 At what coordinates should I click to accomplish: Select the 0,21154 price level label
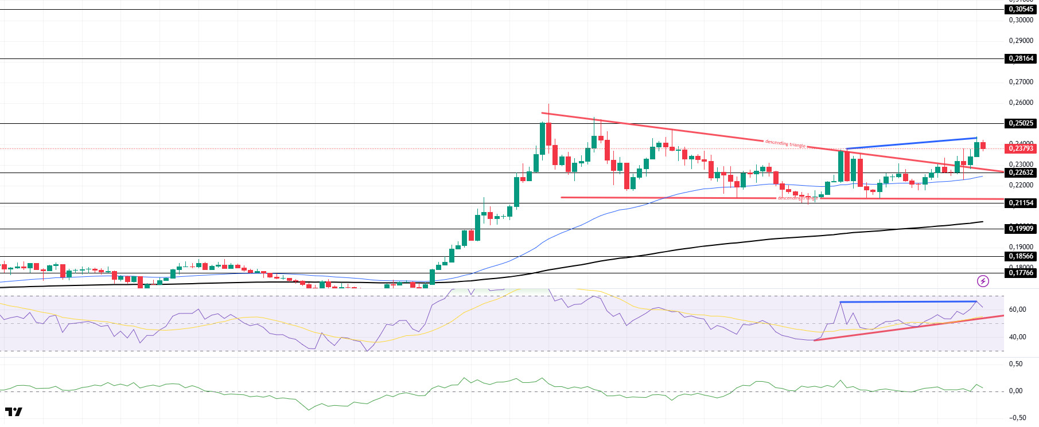pyautogui.click(x=1021, y=203)
